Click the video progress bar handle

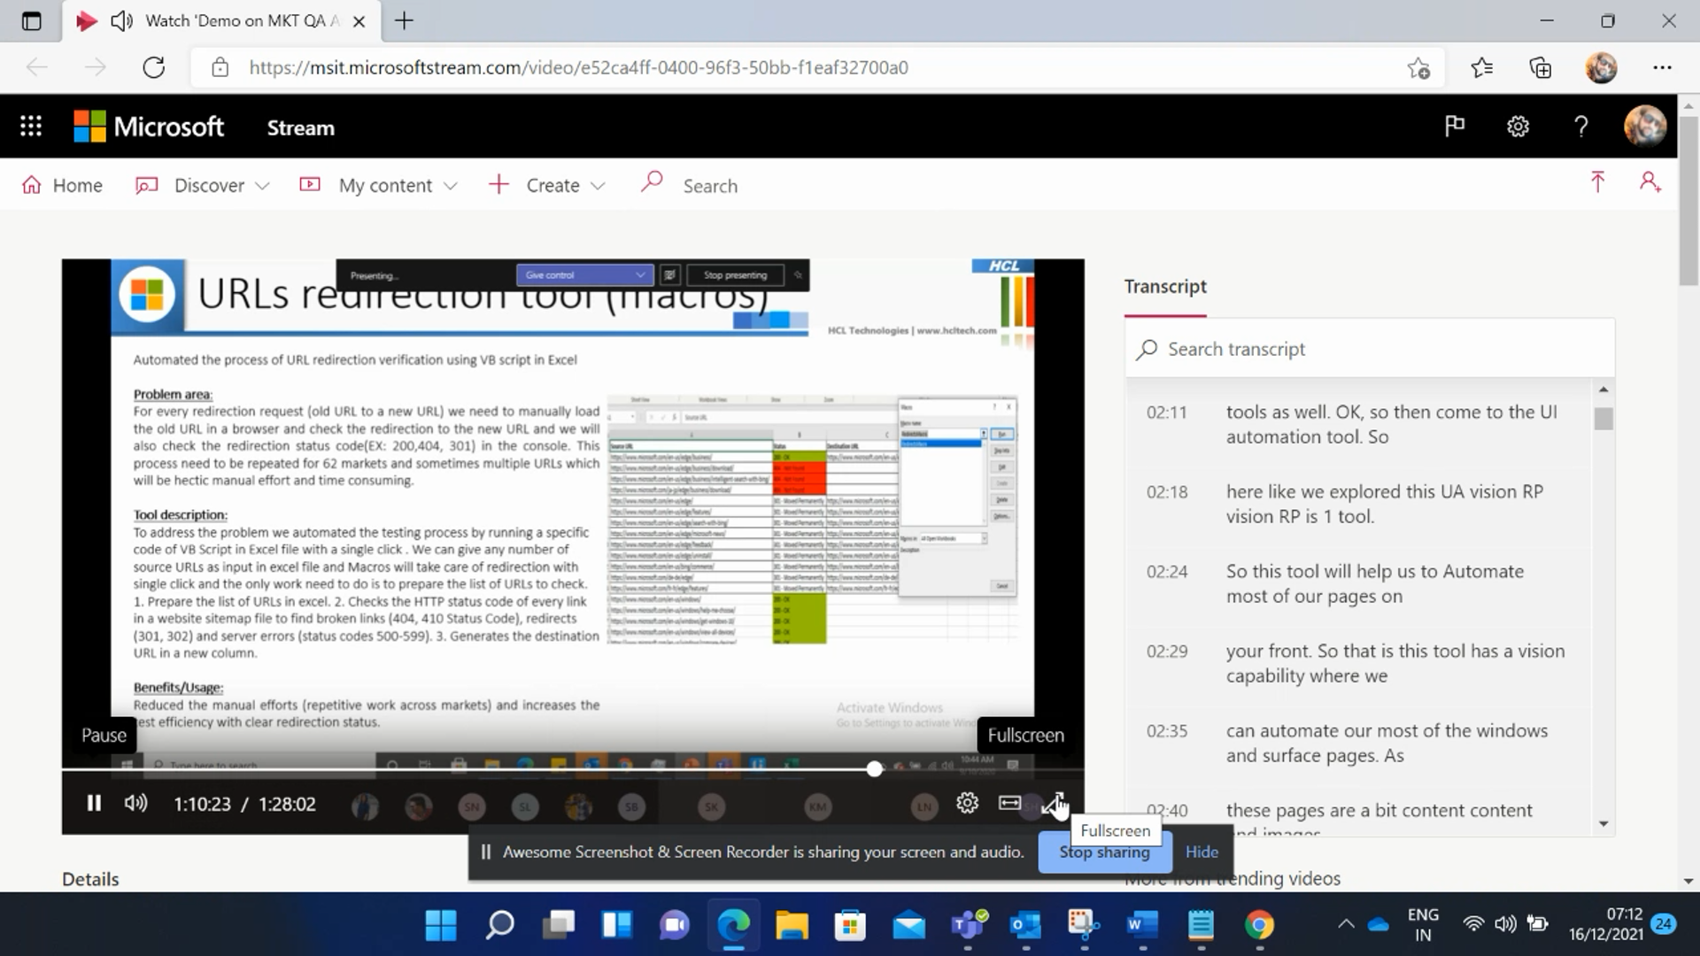[x=874, y=769]
